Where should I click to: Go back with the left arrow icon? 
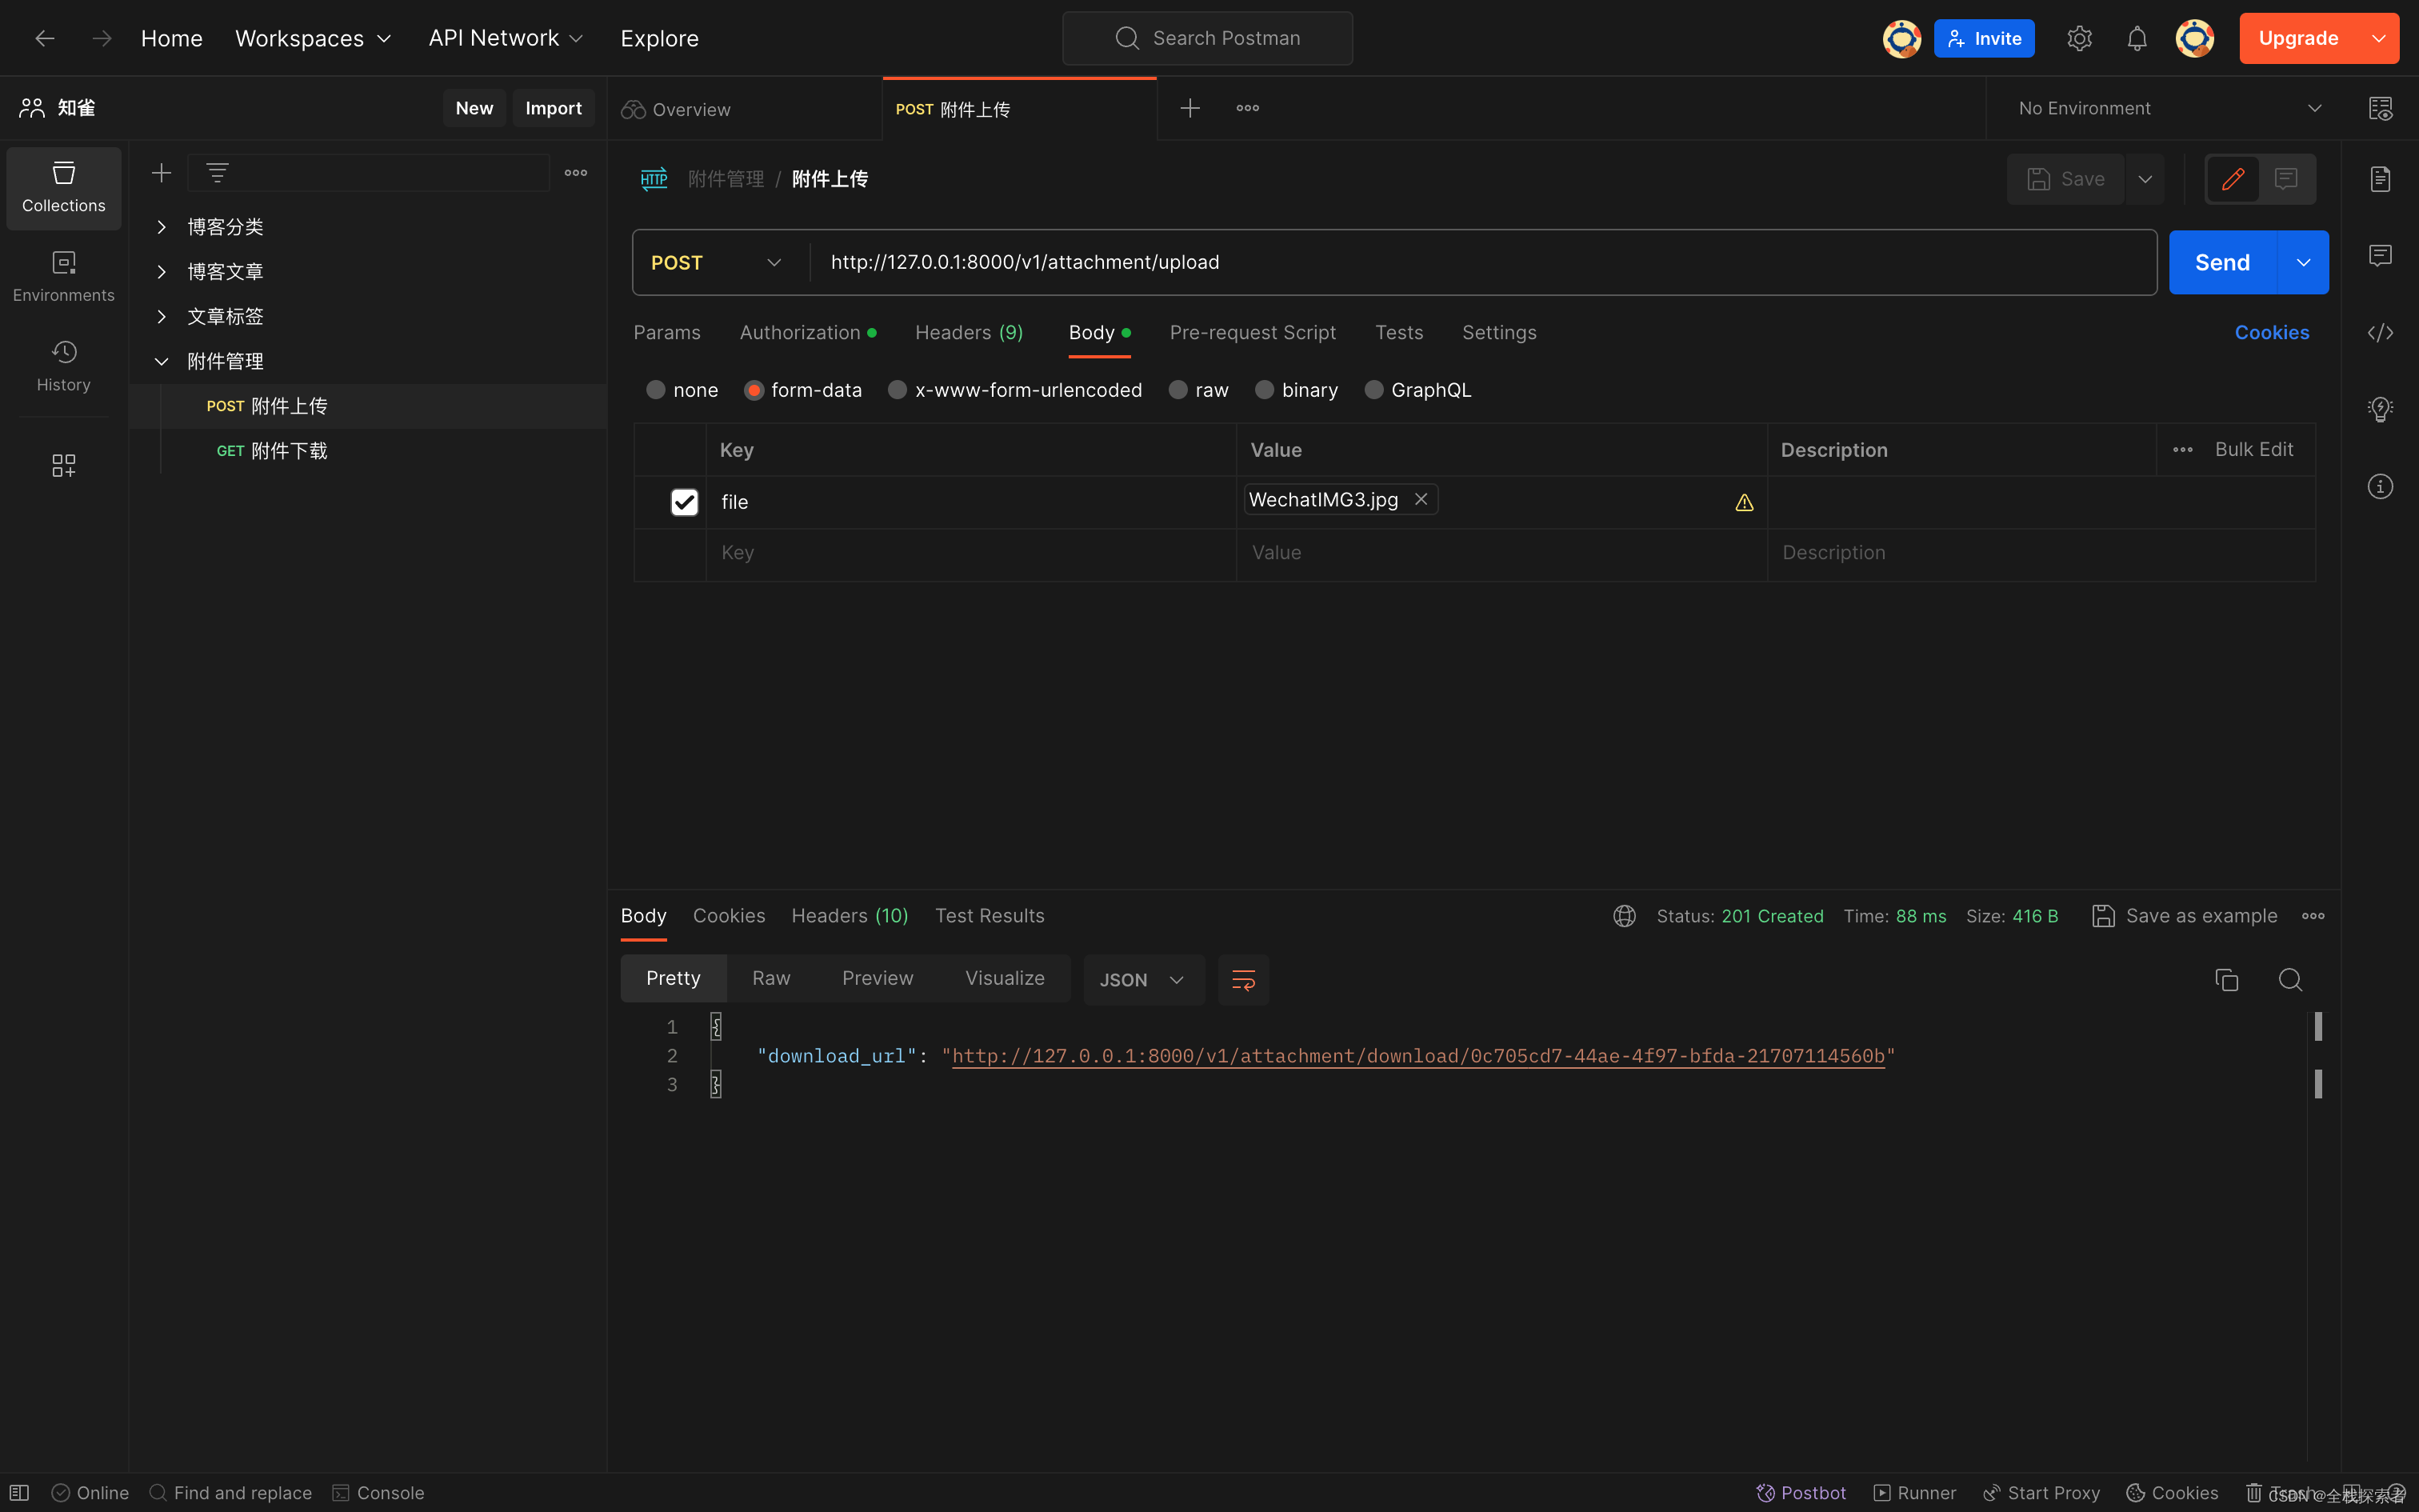point(45,38)
